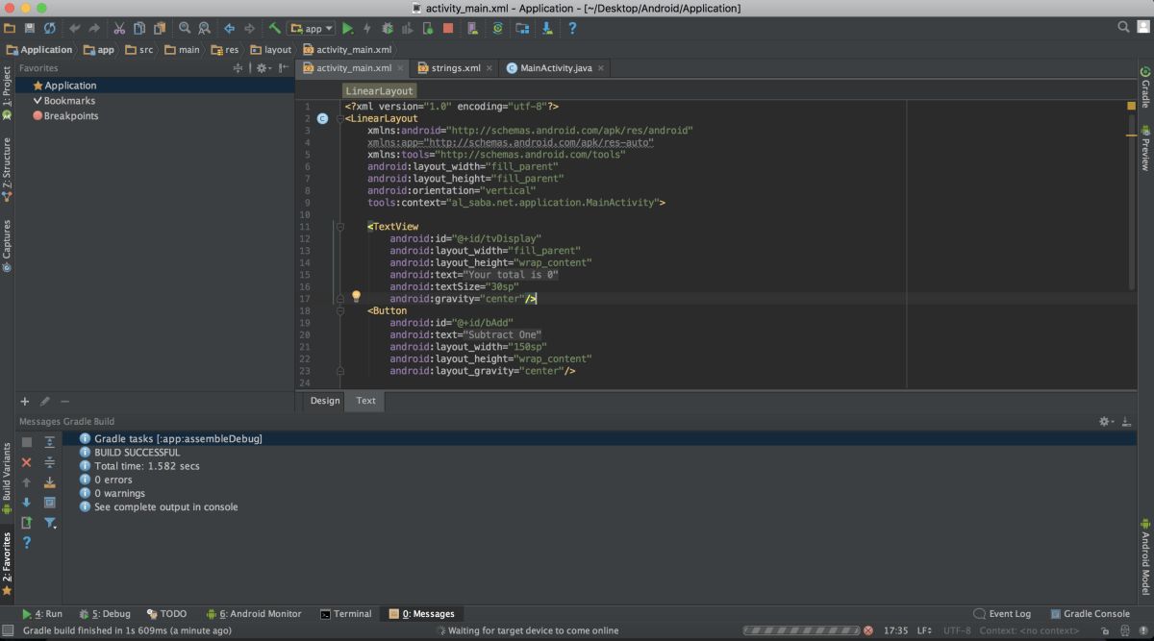Open the 6: Android Monitor tool window

click(x=254, y=613)
